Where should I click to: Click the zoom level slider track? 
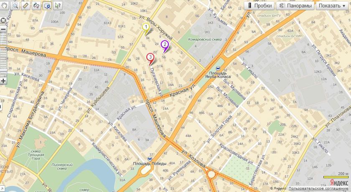point(3,55)
